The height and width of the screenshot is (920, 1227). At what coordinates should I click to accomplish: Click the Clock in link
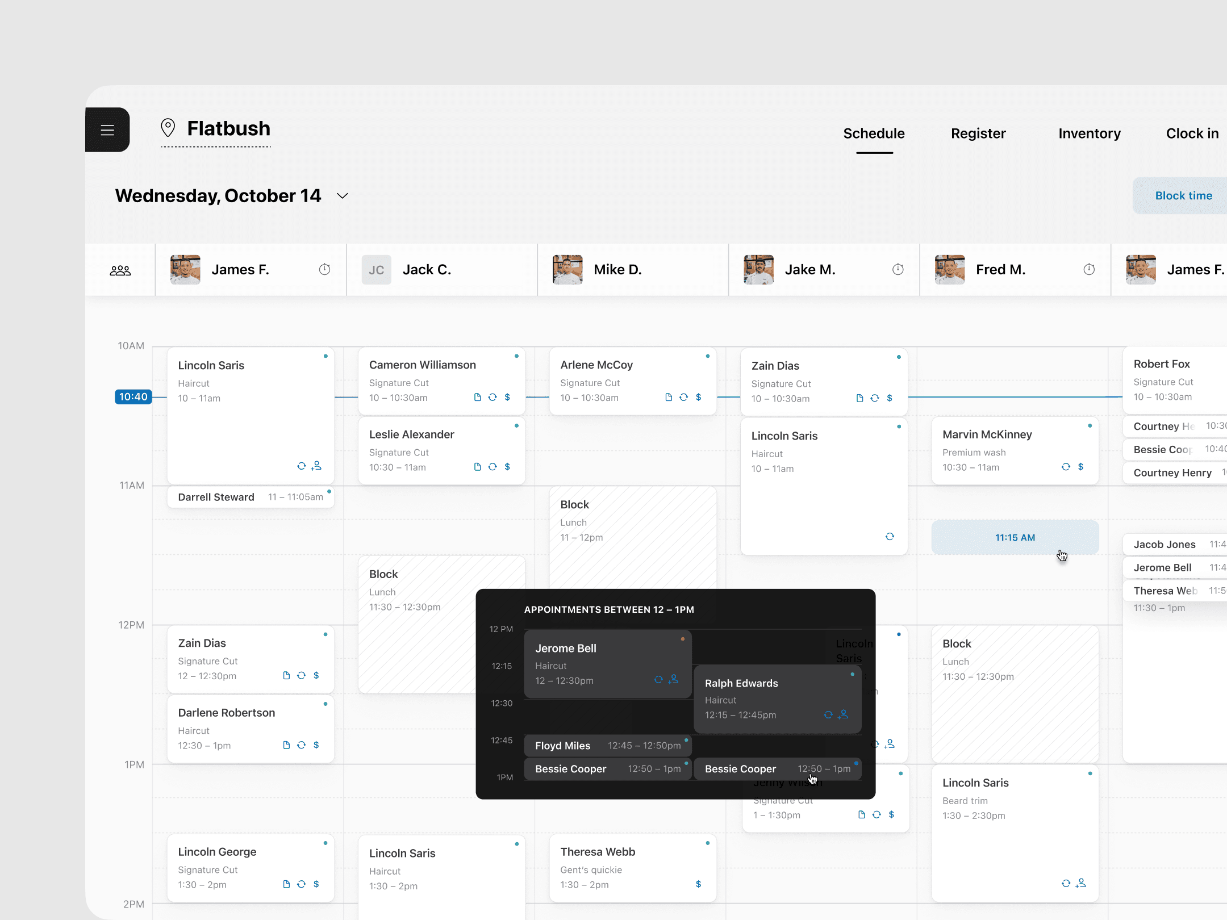point(1192,134)
